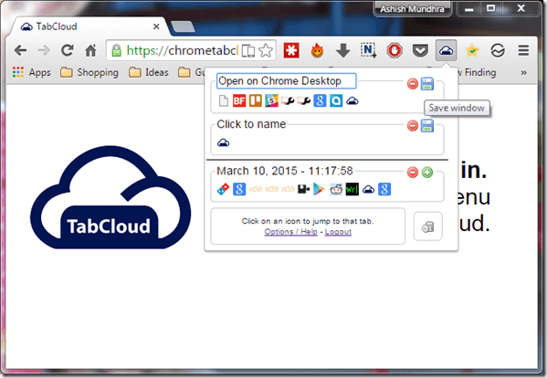Select the TabCloud browser tab
The image size is (547, 378).
[89, 26]
